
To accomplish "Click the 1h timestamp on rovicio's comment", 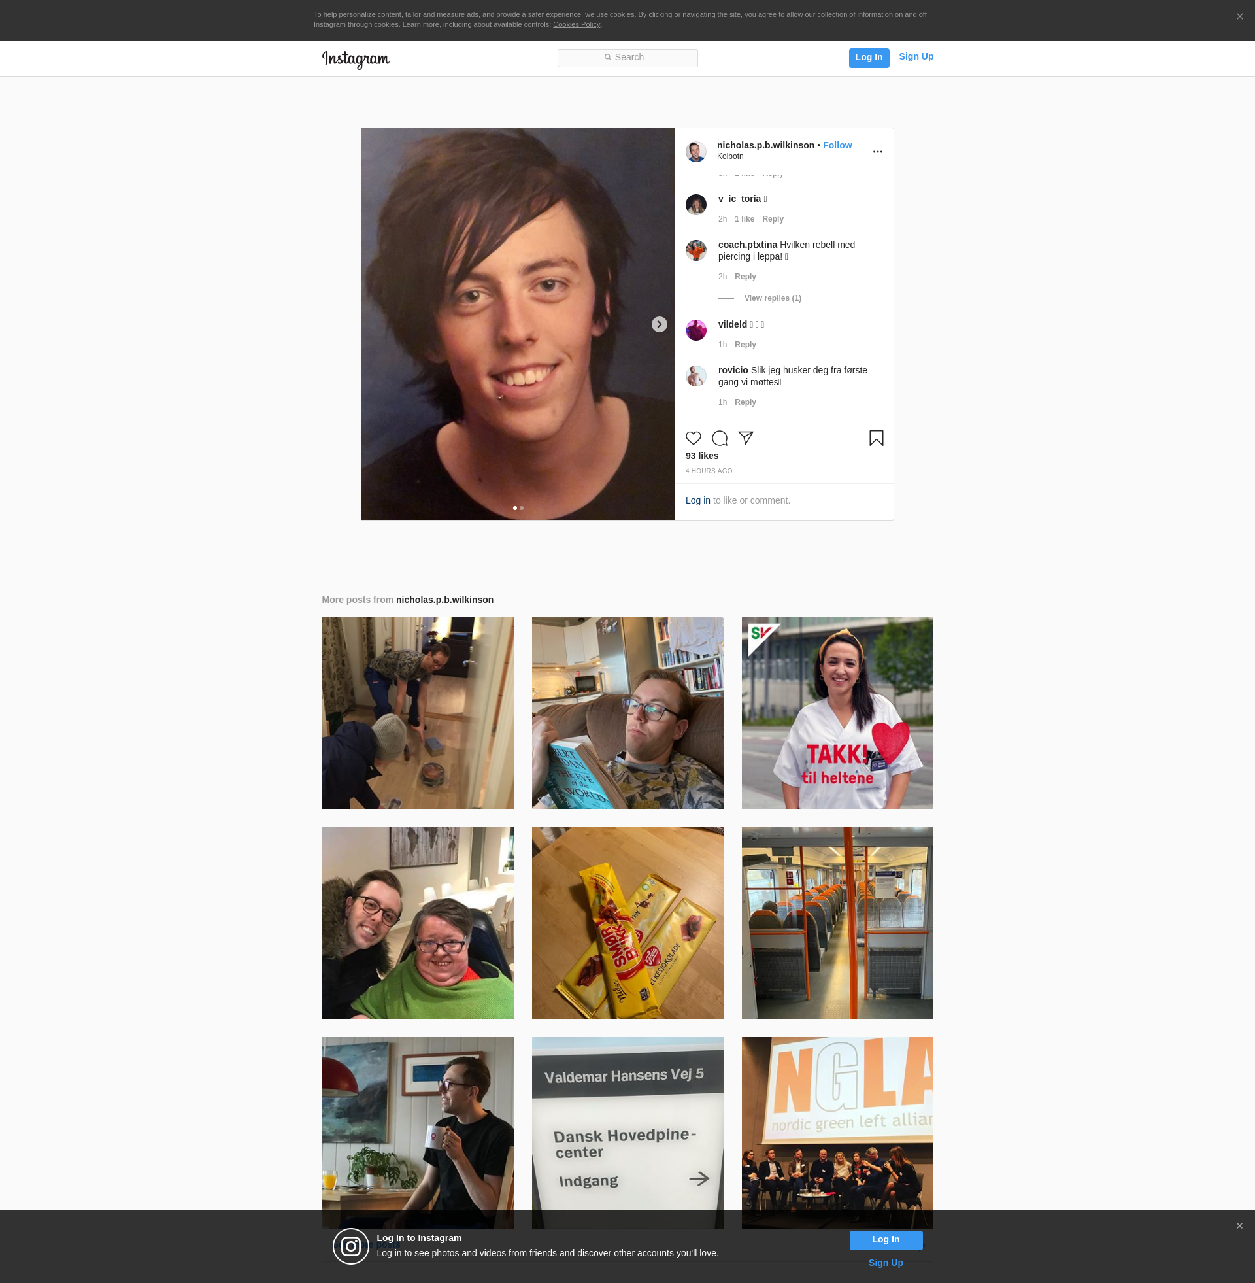I will pyautogui.click(x=722, y=402).
